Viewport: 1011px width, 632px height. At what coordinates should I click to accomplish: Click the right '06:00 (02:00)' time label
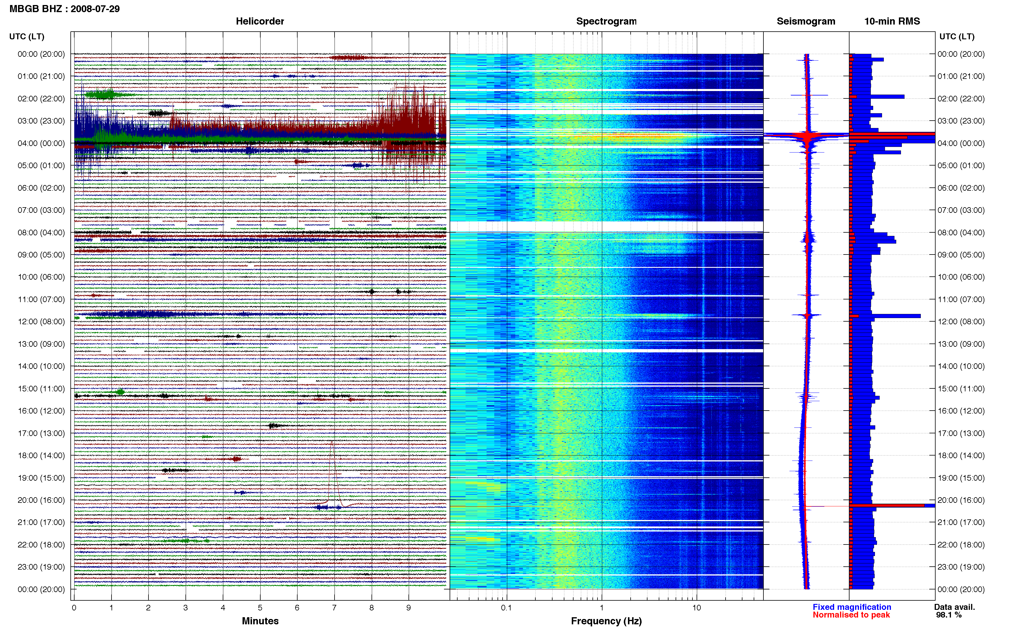click(x=961, y=188)
